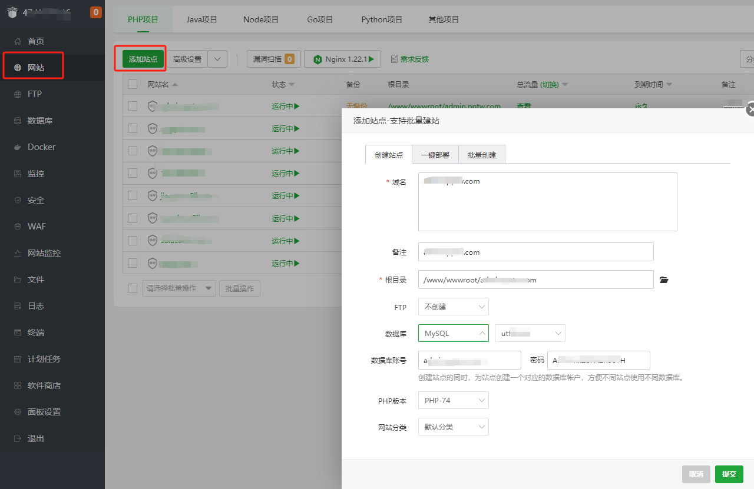Tick the checkbox next to batch operation selector
Image resolution: width=754 pixels, height=489 pixels.
(x=133, y=288)
